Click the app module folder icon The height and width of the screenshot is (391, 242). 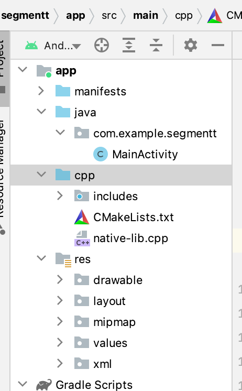(44, 71)
